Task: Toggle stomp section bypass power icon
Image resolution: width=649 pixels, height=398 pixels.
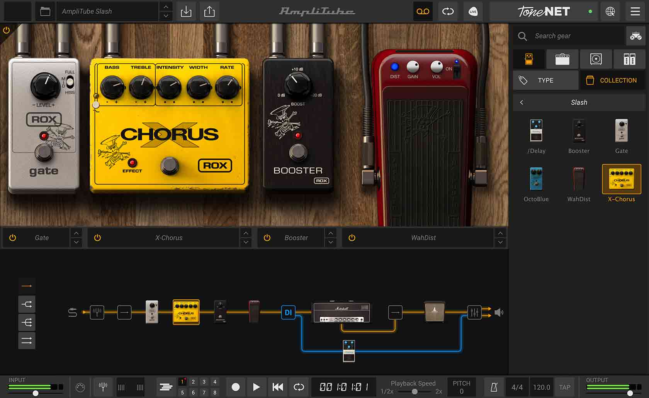Action: 6,30
